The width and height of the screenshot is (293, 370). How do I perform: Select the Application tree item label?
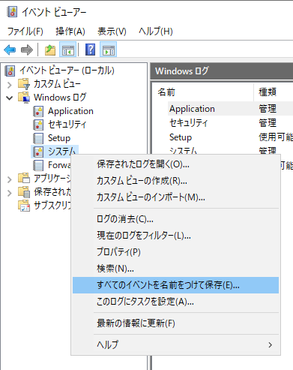(x=70, y=111)
